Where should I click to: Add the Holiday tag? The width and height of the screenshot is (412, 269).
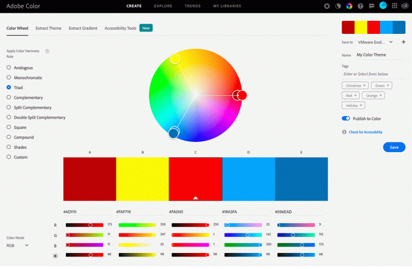[x=353, y=106]
